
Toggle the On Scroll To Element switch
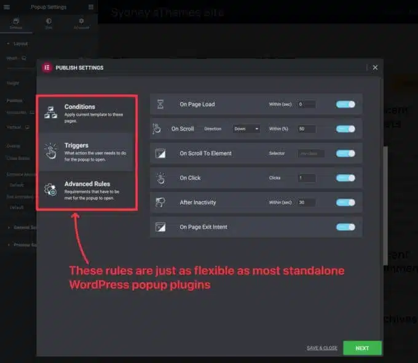[345, 153]
